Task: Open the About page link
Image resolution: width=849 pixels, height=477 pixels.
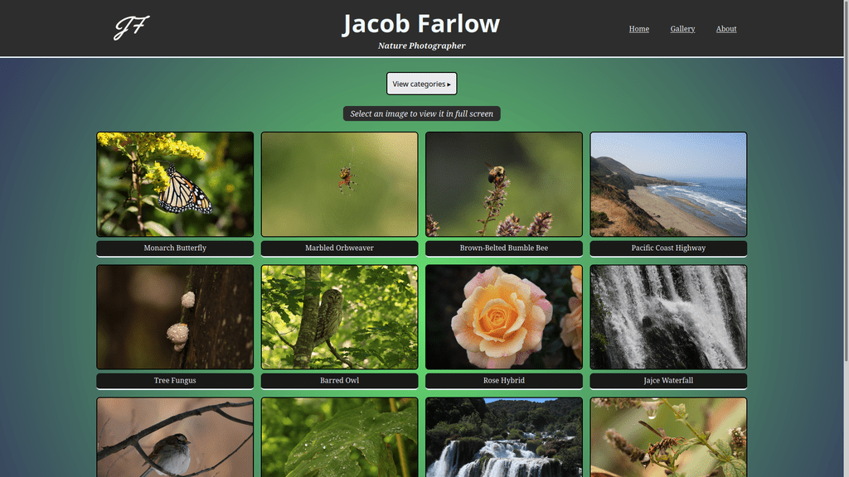Action: pyautogui.click(x=726, y=29)
